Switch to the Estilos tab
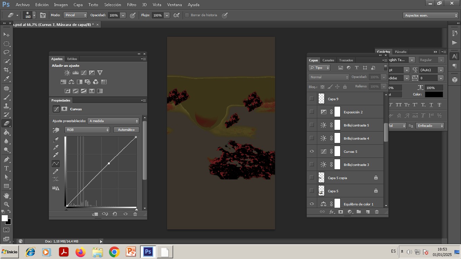 72,59
